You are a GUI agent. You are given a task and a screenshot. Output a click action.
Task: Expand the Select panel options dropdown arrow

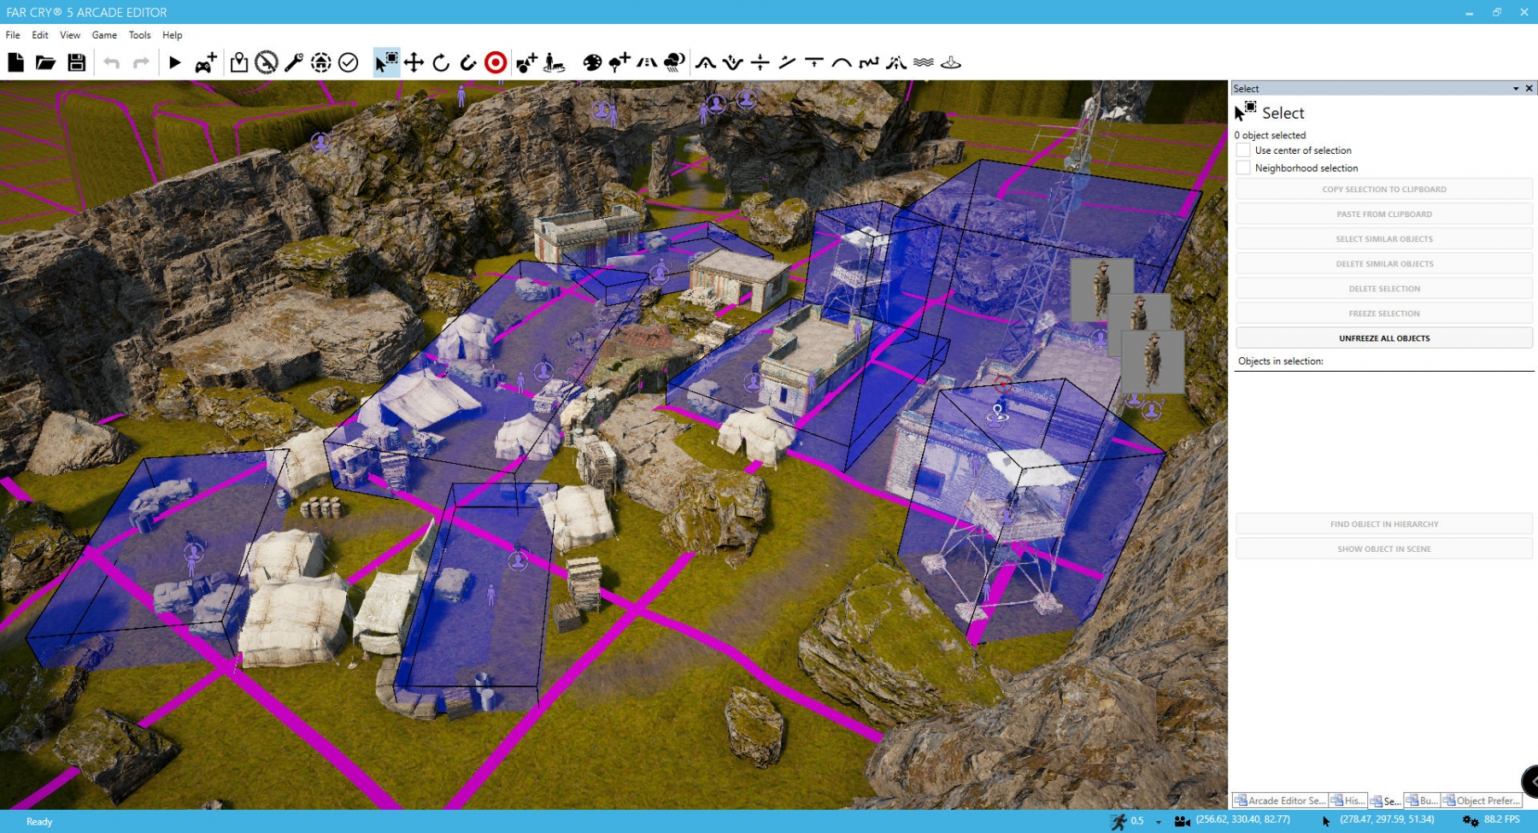tap(1516, 89)
